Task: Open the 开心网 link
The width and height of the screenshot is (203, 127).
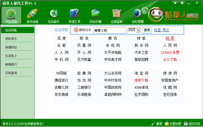Action: pos(84,52)
